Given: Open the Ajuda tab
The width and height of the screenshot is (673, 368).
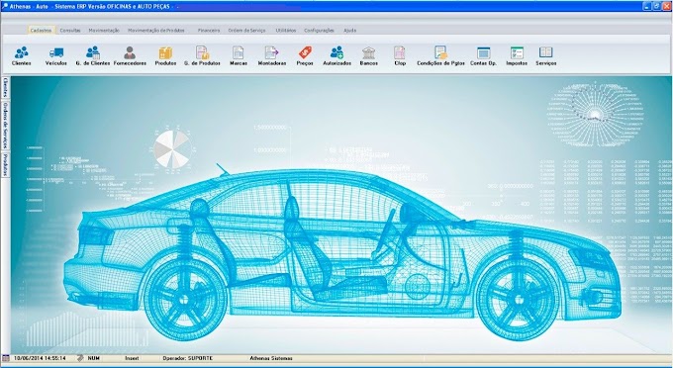Looking at the screenshot, I should click(x=349, y=31).
